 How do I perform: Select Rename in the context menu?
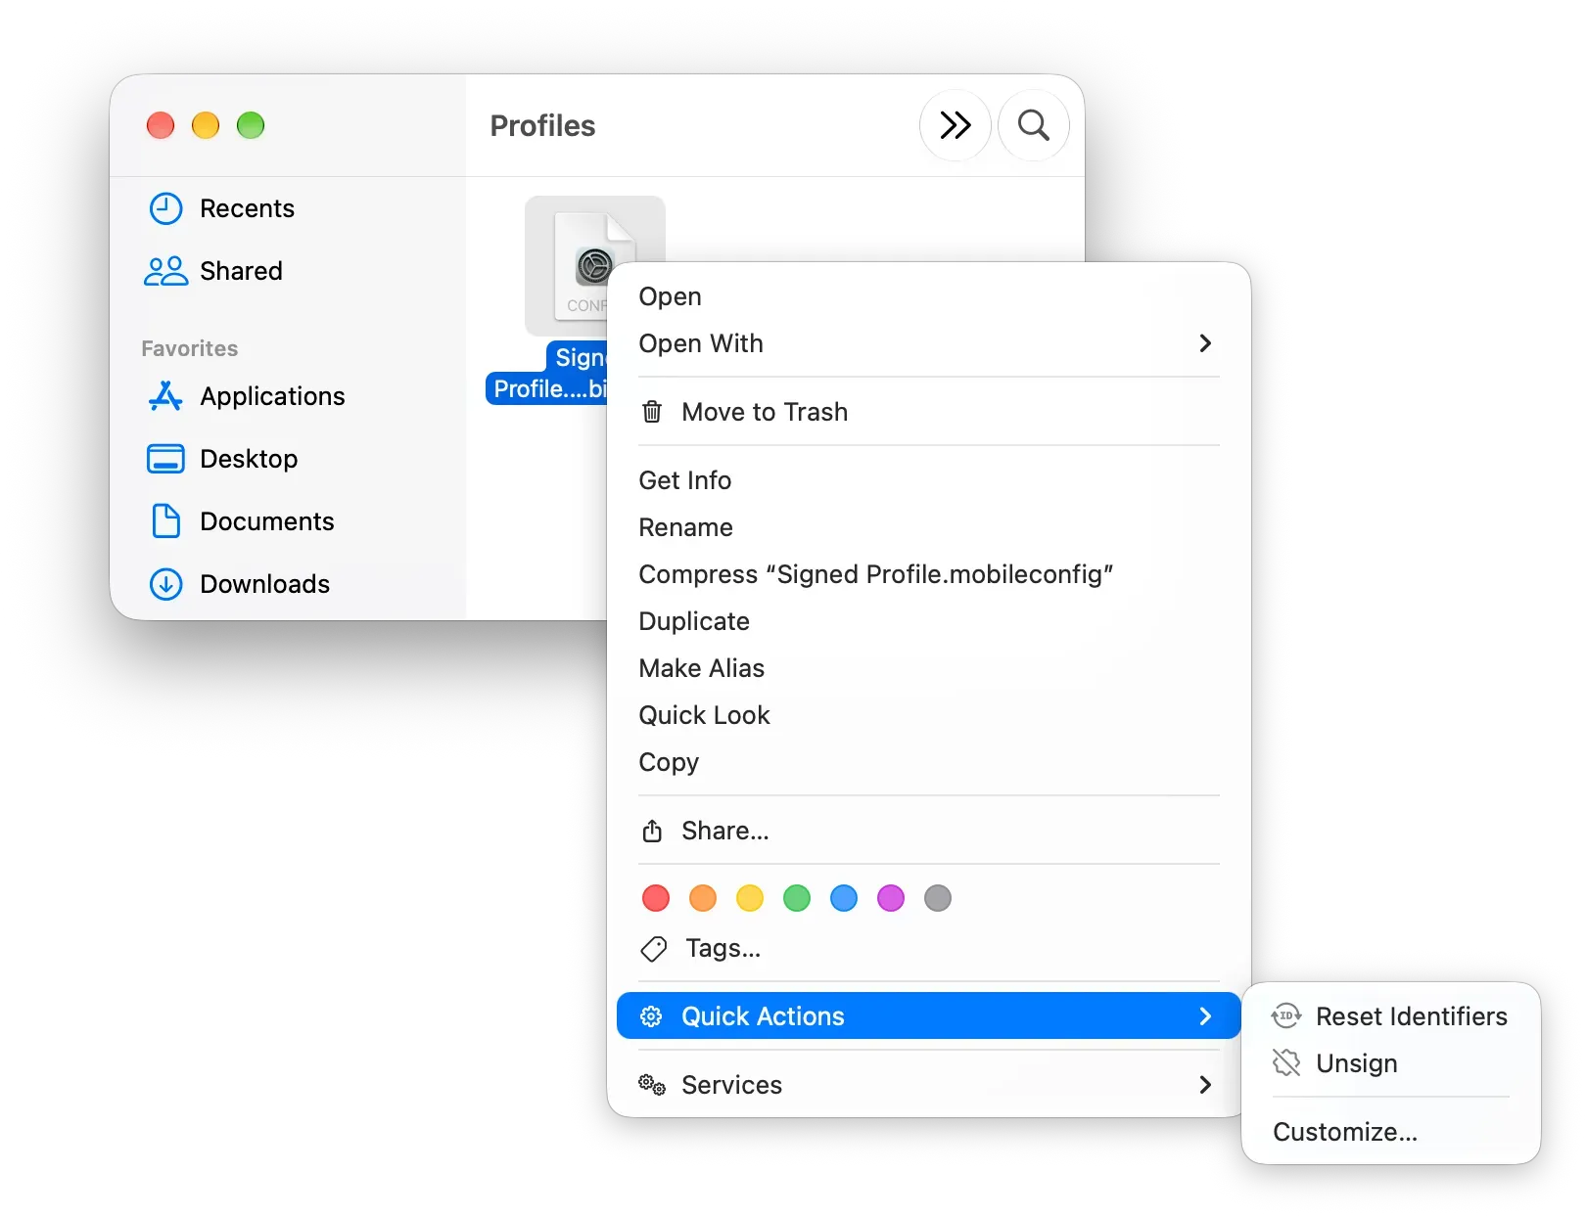pos(928,527)
